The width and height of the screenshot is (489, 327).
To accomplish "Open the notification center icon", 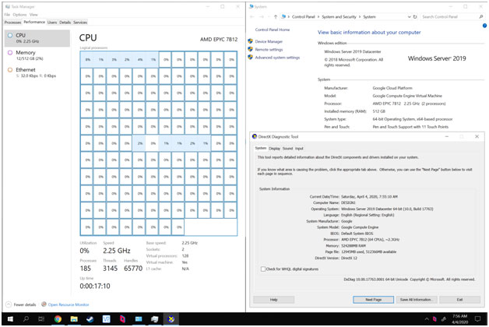I will coord(477,319).
